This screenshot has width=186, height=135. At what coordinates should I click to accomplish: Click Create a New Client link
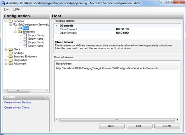pyautogui.click(x=18, y=107)
